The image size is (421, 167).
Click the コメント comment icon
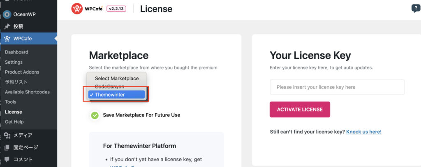tap(7, 159)
